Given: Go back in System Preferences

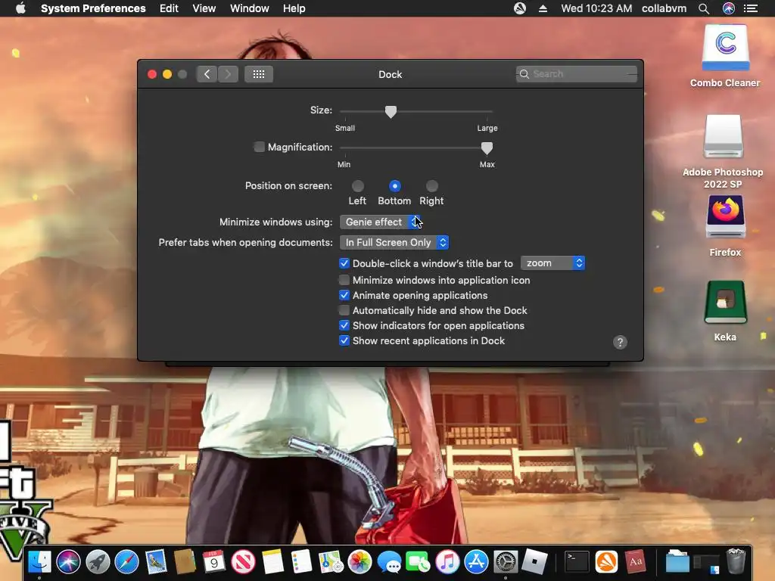Looking at the screenshot, I should coord(207,74).
